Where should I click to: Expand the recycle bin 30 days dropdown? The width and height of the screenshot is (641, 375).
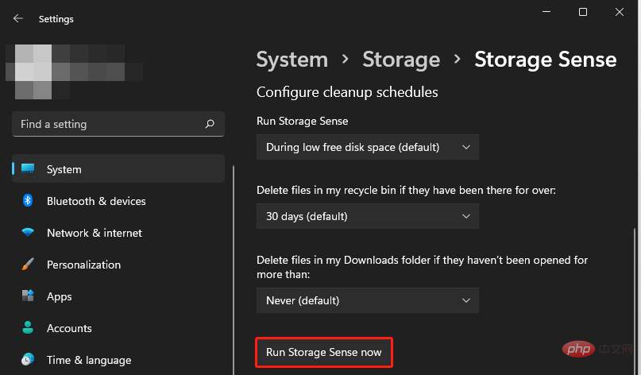tap(368, 216)
